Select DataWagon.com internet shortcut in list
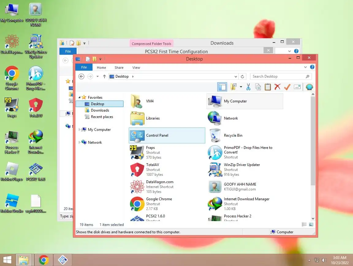 [167, 187]
